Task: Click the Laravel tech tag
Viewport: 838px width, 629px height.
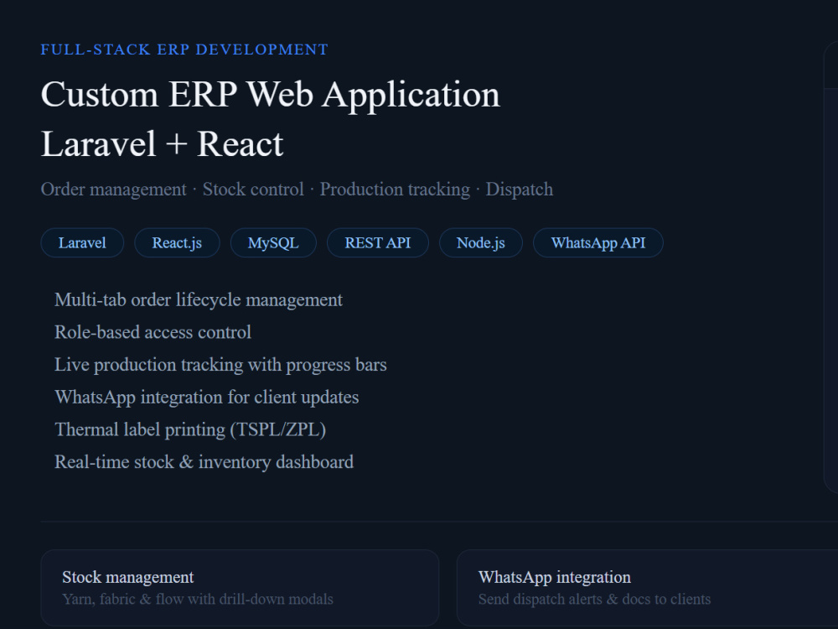Action: tap(82, 243)
